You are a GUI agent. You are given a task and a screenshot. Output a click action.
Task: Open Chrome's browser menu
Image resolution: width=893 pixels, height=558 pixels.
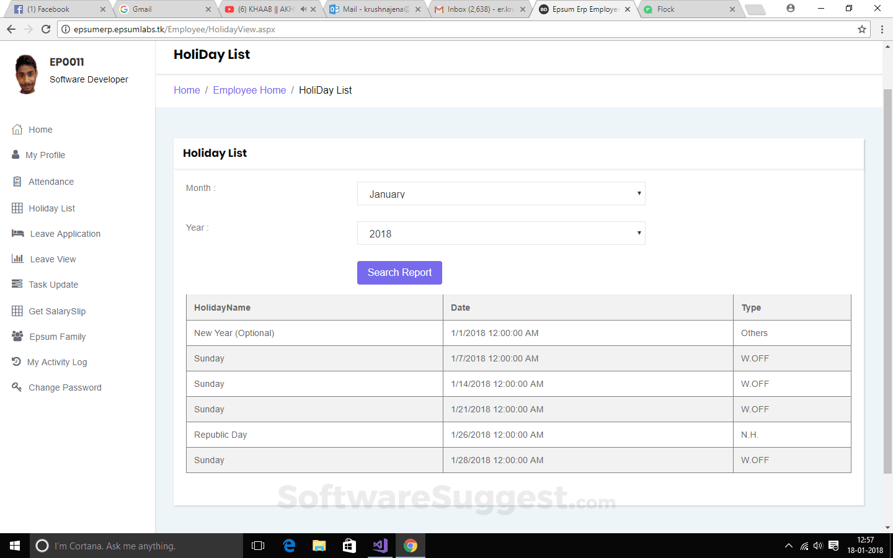coord(882,29)
